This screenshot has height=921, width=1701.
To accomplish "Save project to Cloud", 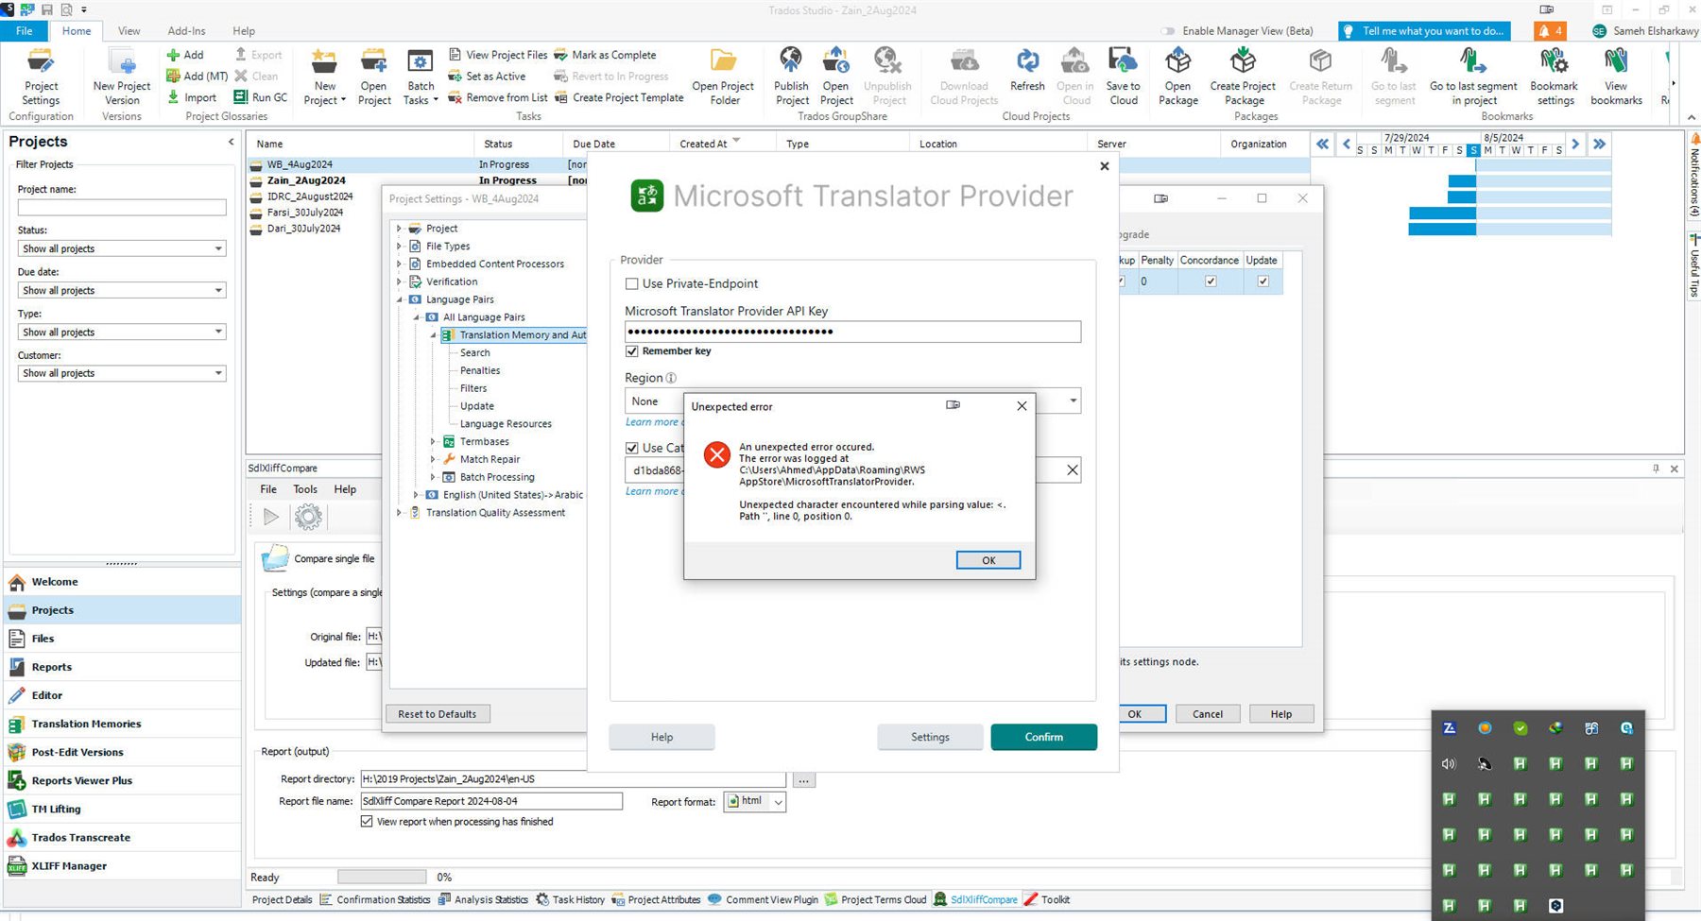I will (1123, 77).
